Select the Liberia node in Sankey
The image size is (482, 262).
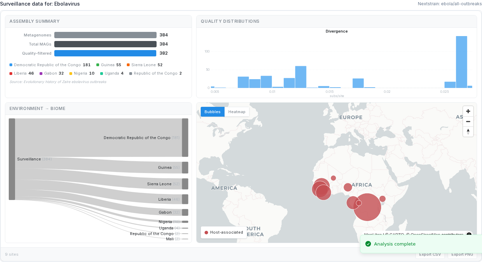185,199
